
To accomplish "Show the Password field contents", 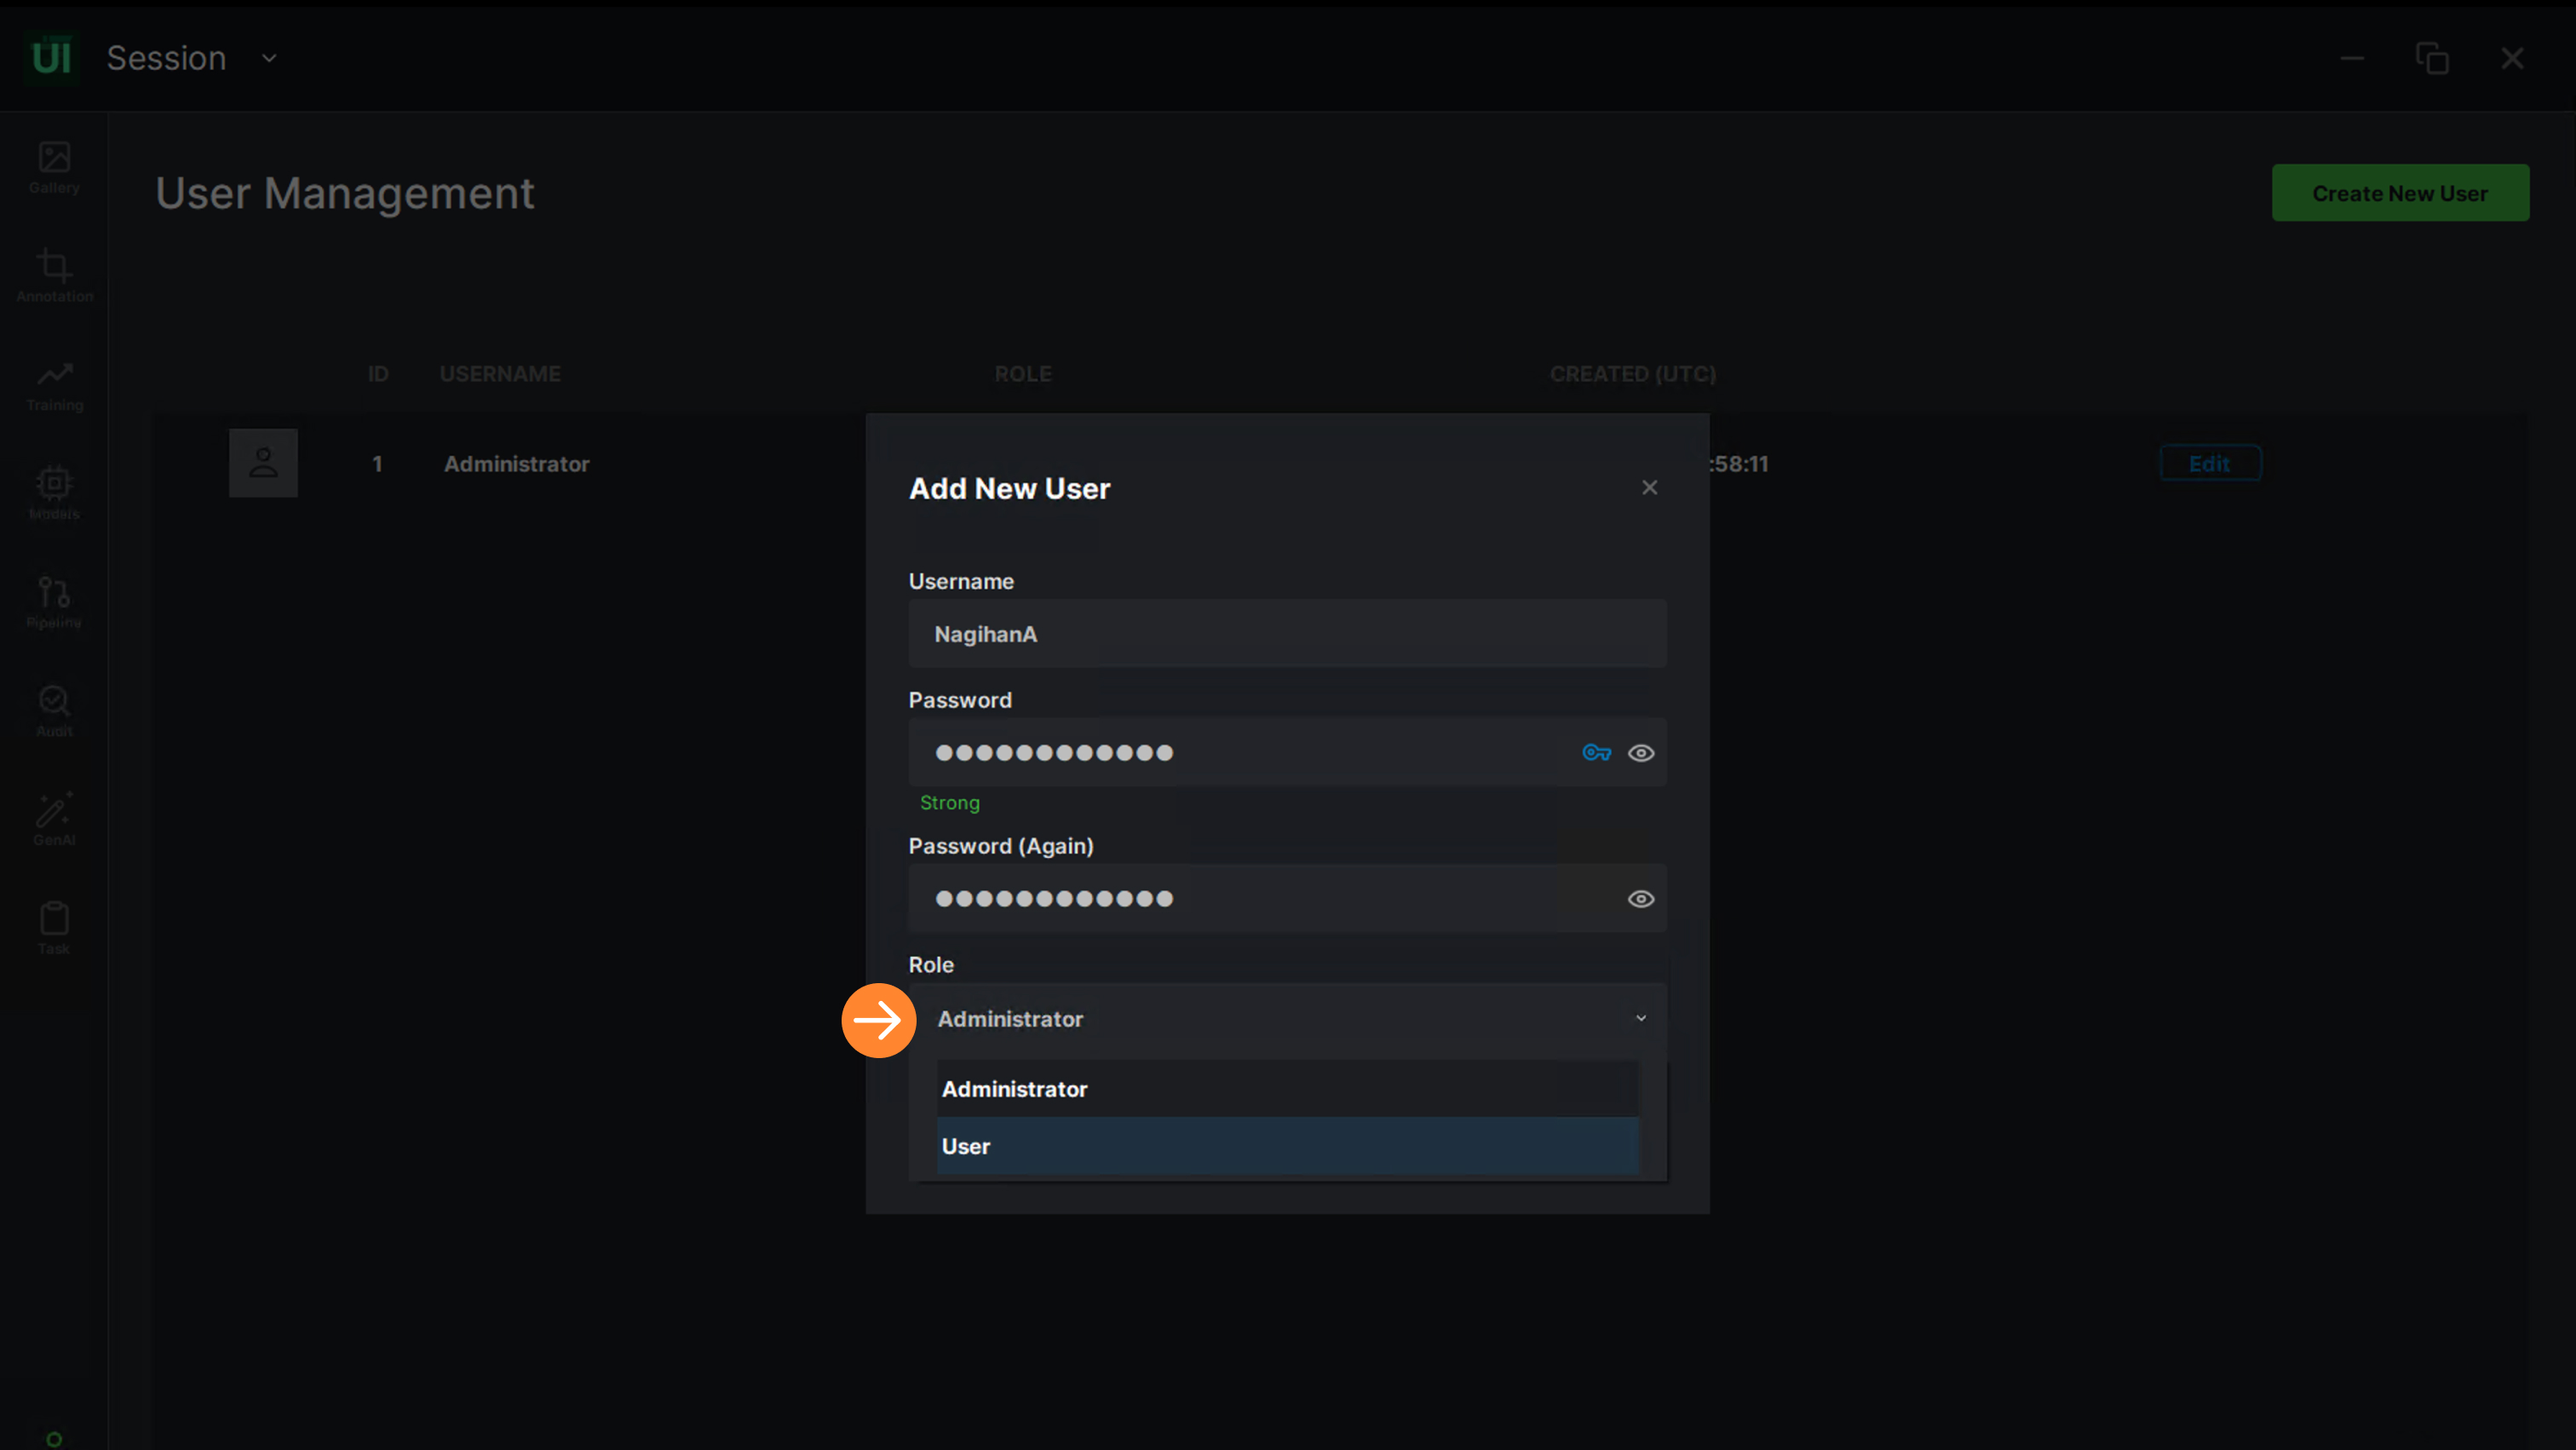I will [1640, 752].
